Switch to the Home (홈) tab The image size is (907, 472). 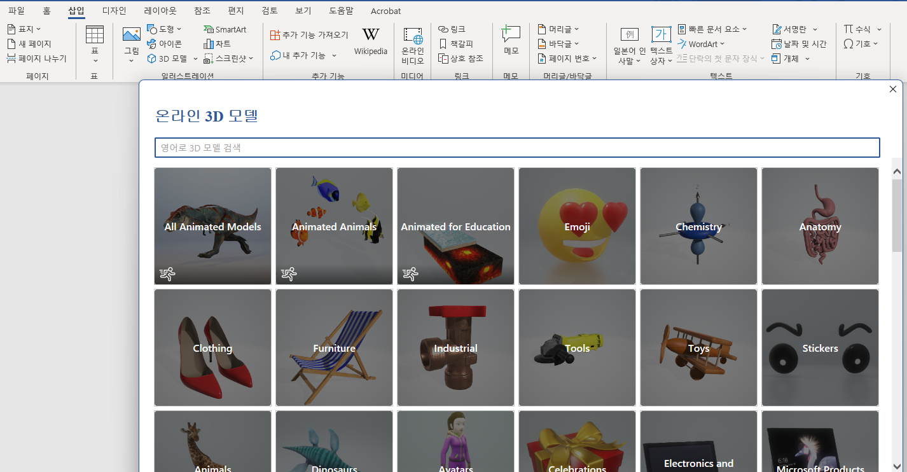coord(46,11)
